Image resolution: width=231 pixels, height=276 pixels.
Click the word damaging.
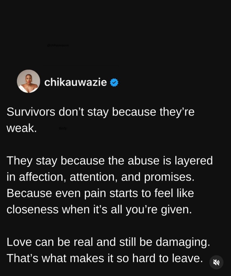[x=183, y=242]
